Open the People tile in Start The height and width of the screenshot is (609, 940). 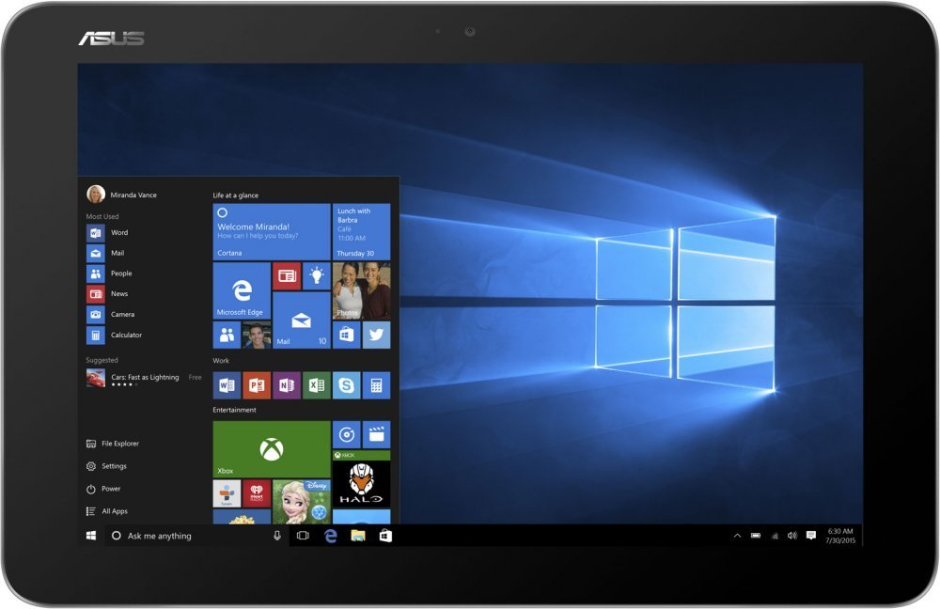(227, 336)
